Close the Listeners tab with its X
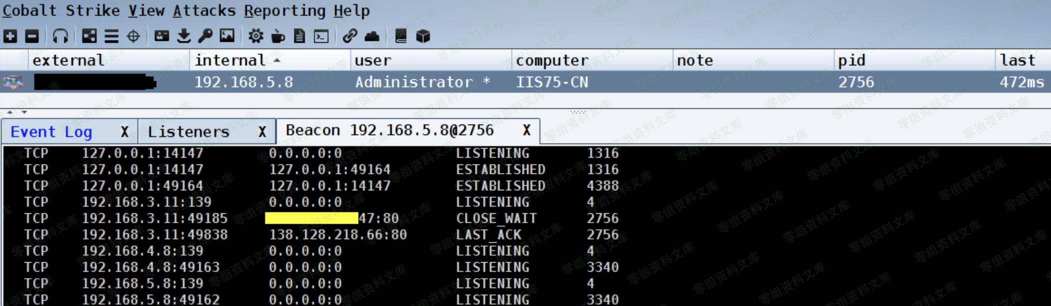Image resolution: width=1051 pixels, height=306 pixels. tap(262, 132)
